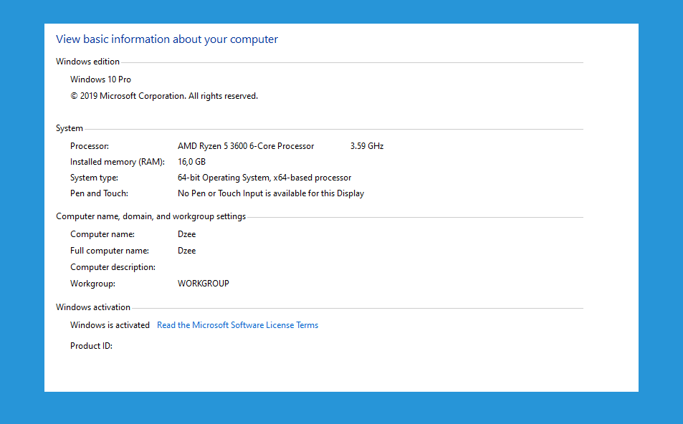Screen dimensions: 683x424
Task: Select the heading 'View basic information about your computer'
Action: pos(167,39)
